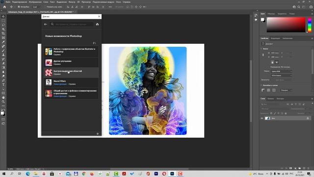314x177 pixels.
Task: Switch to the Swatches tab
Action: click(x=271, y=14)
